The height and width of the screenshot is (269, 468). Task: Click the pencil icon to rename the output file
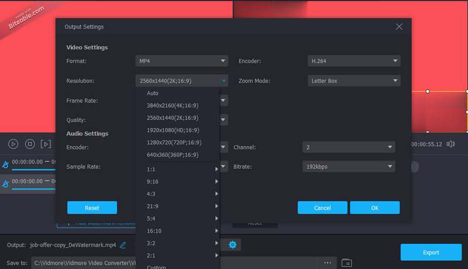coord(123,244)
